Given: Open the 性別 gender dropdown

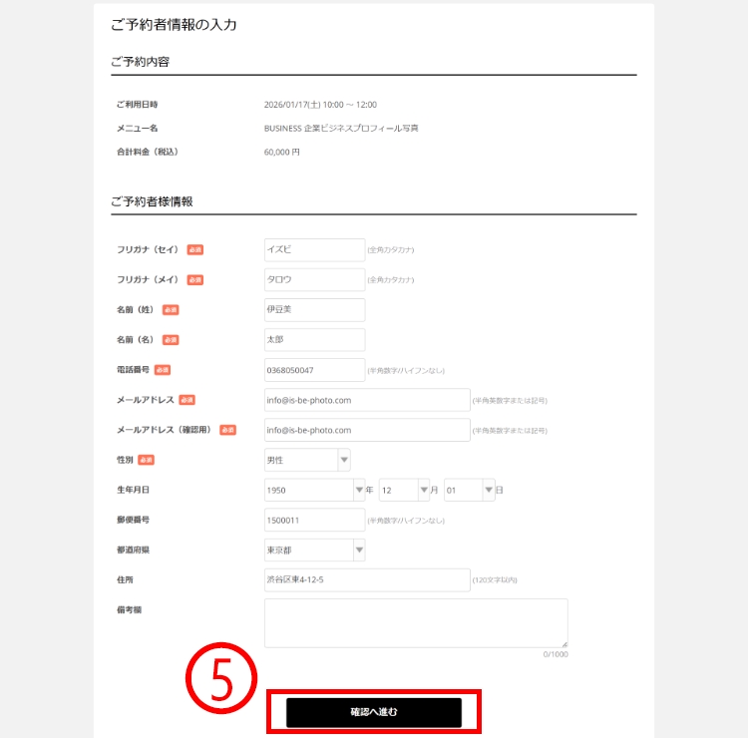Looking at the screenshot, I should tap(307, 460).
